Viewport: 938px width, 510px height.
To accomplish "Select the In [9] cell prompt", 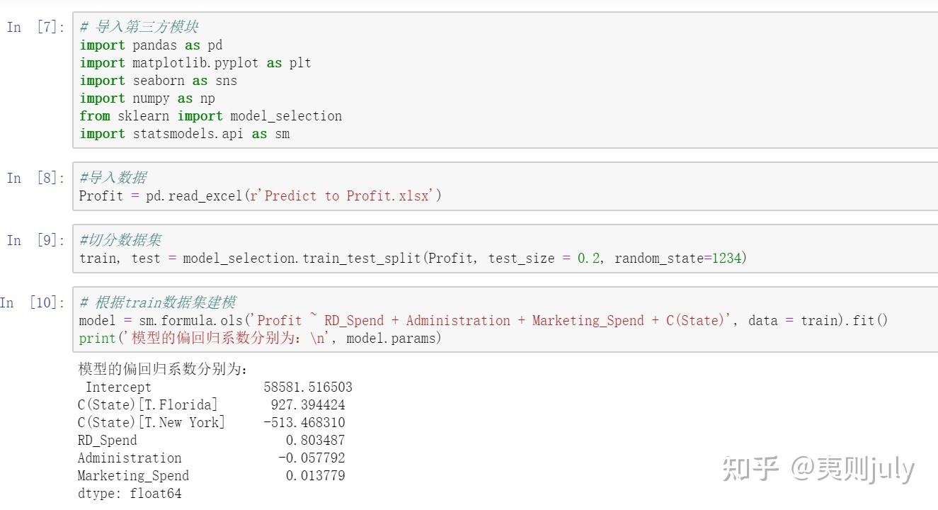I will pyautogui.click(x=35, y=241).
